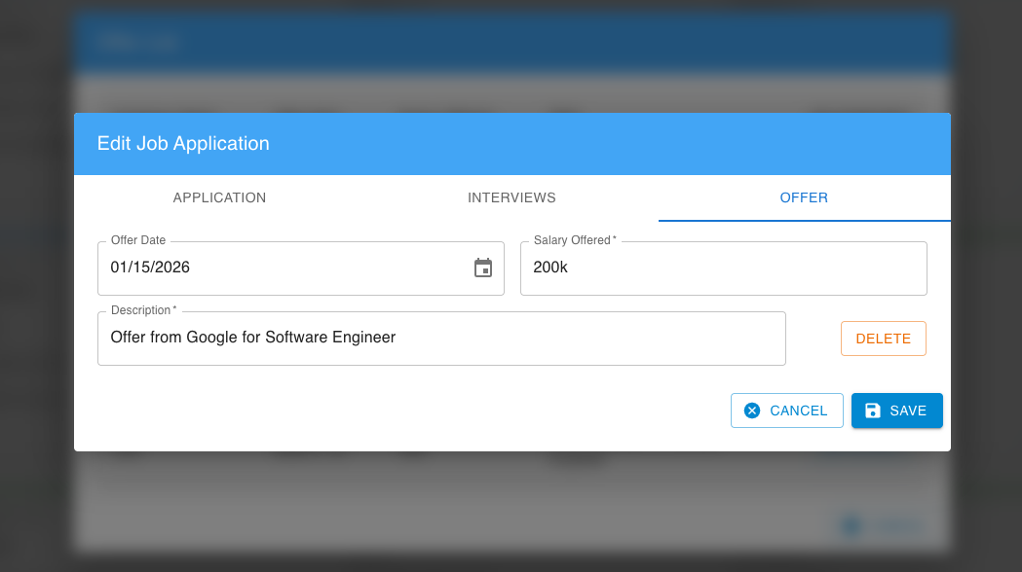Click the "Salary Offered" field label

tap(574, 240)
